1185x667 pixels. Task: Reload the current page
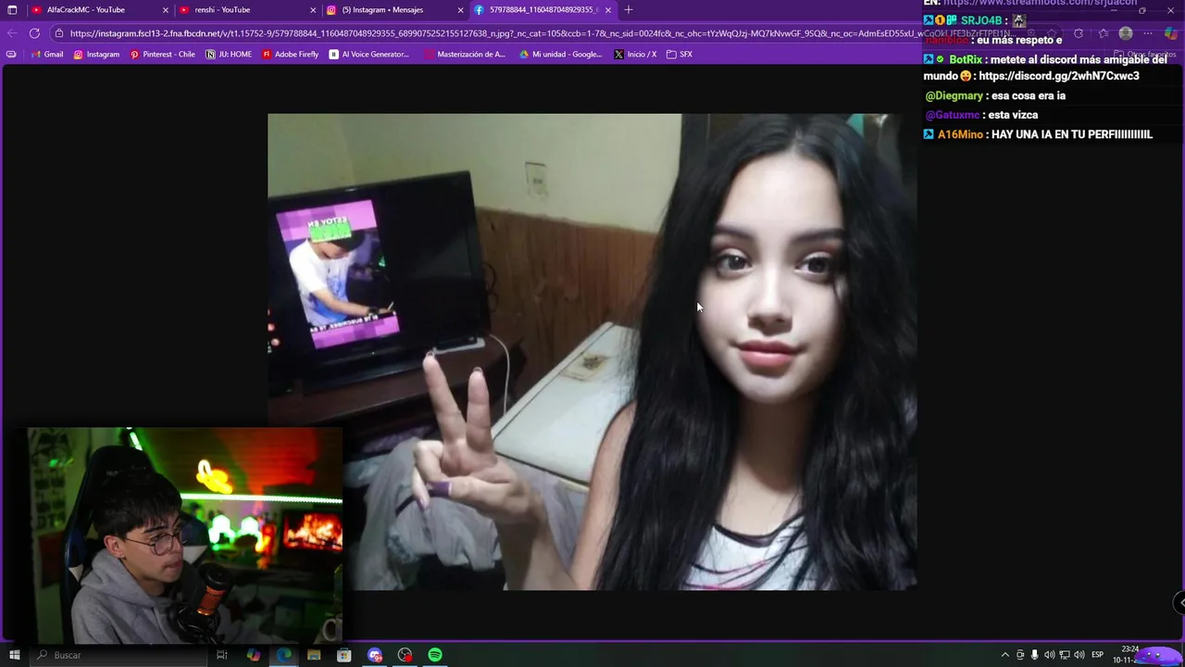34,33
